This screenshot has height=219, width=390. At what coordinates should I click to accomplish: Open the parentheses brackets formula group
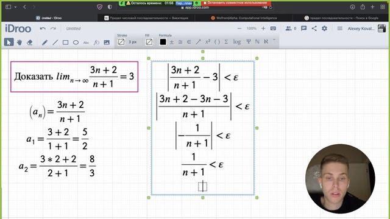coord(217,42)
